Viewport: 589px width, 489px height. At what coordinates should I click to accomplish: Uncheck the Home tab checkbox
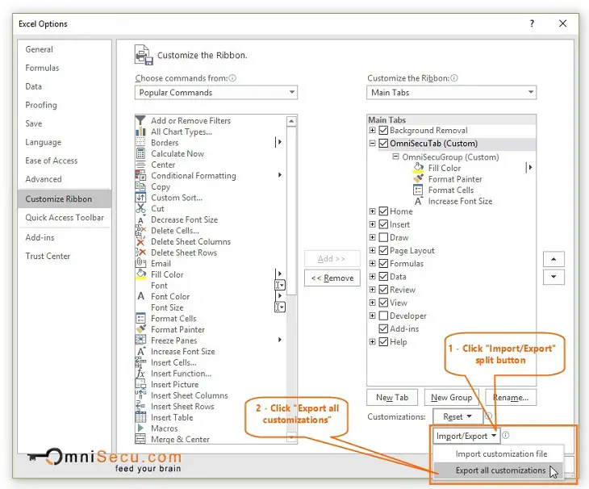tap(383, 211)
